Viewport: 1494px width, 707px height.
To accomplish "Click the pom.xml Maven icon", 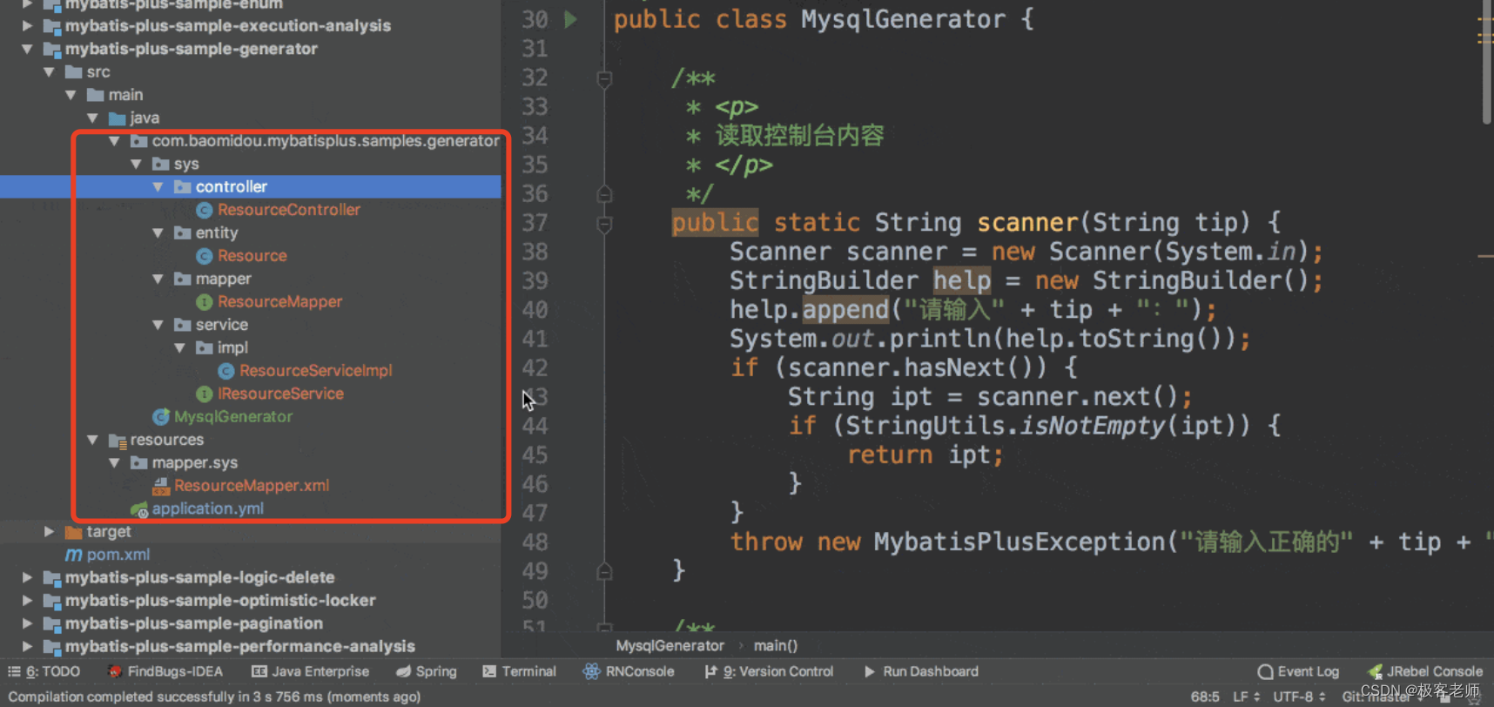I will tap(74, 555).
